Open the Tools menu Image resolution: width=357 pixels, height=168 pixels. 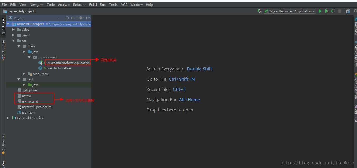coord(113,4)
